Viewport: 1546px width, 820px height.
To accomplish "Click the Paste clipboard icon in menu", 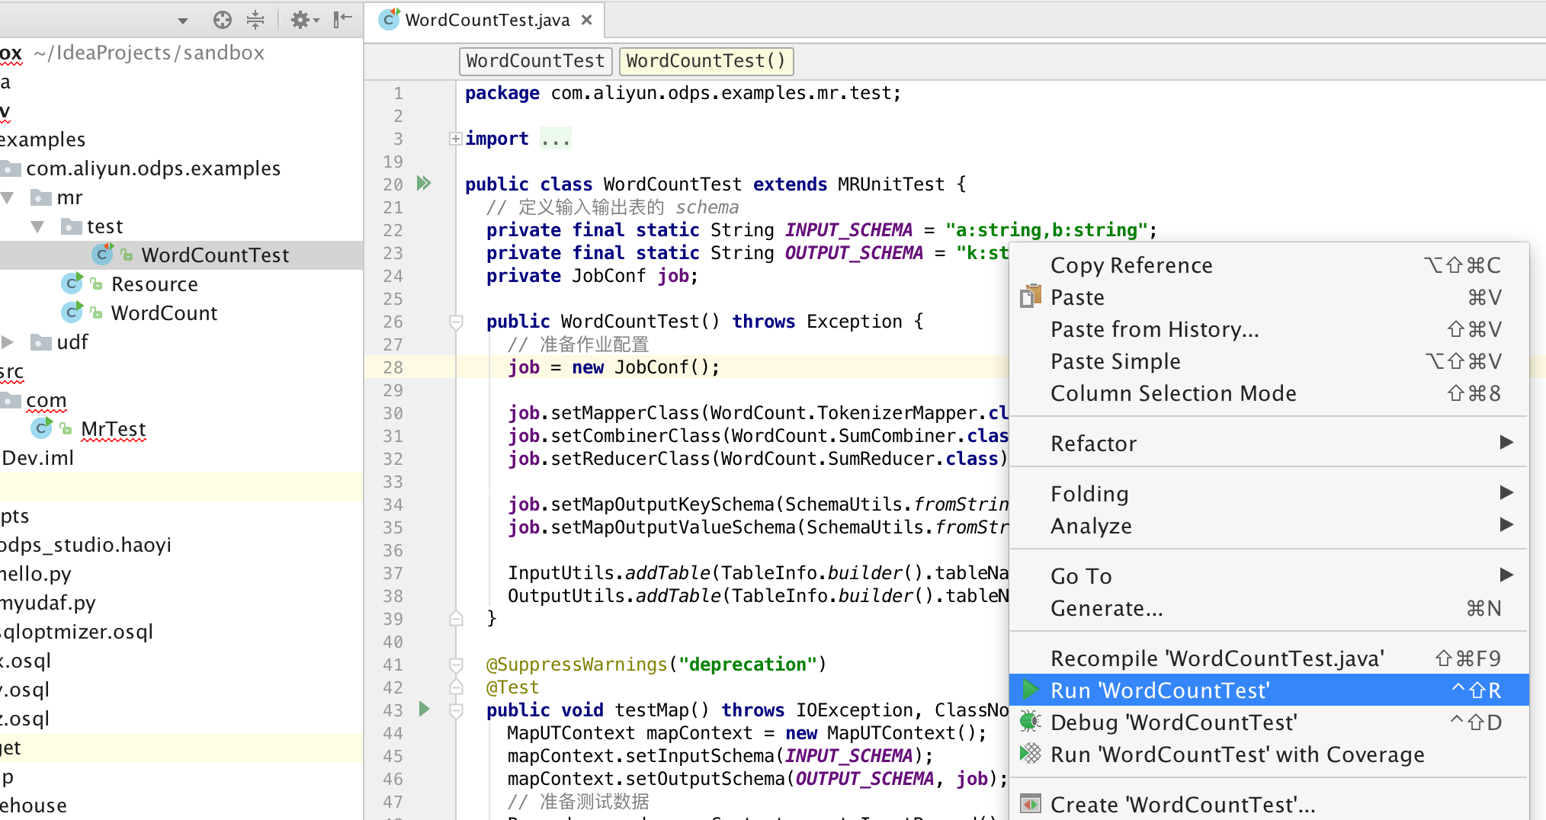I will pyautogui.click(x=1030, y=296).
